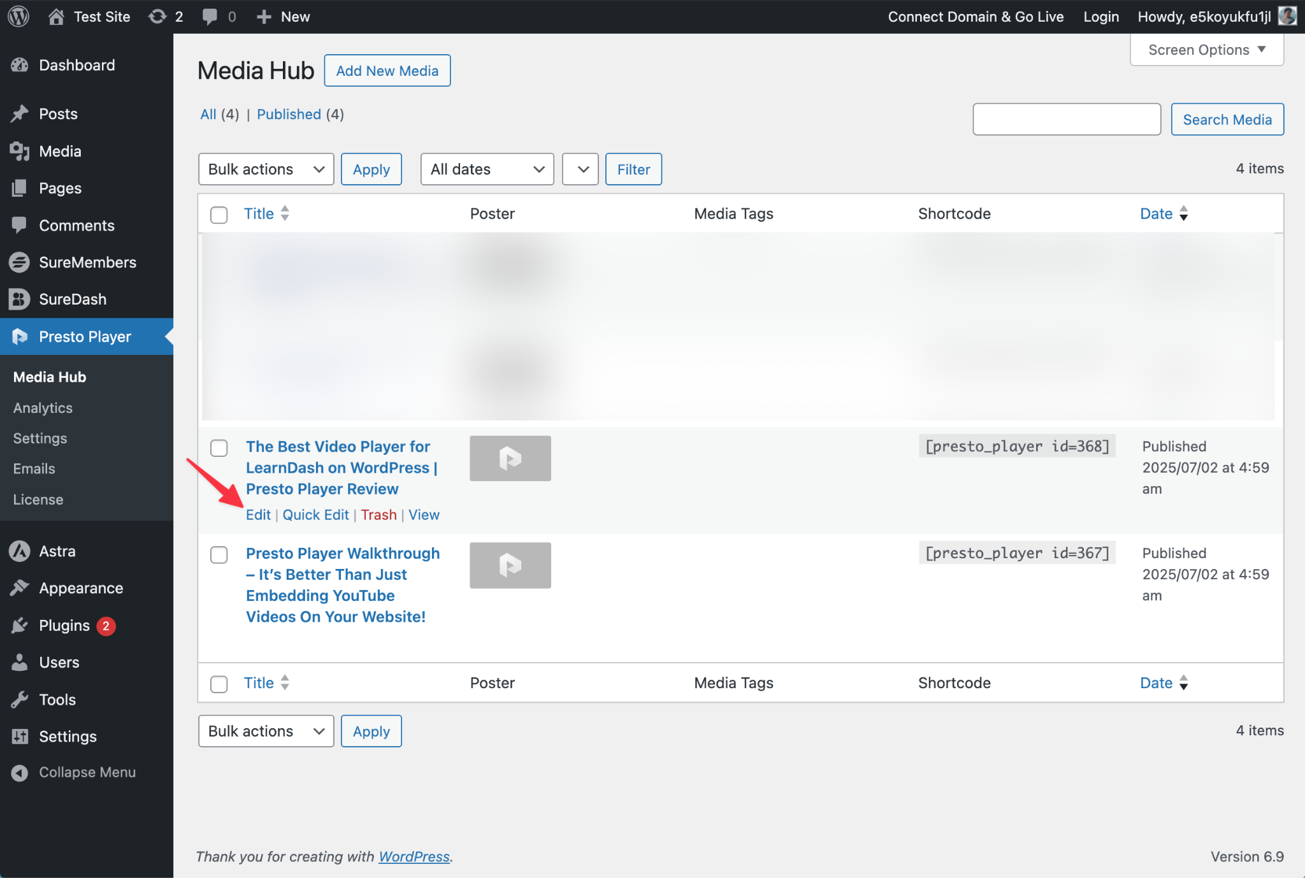Open the Bulk actions dropdown
This screenshot has height=878, width=1305.
tap(266, 169)
